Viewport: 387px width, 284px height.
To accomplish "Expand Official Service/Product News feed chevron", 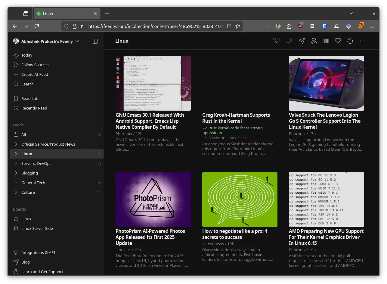I will click(x=16, y=144).
